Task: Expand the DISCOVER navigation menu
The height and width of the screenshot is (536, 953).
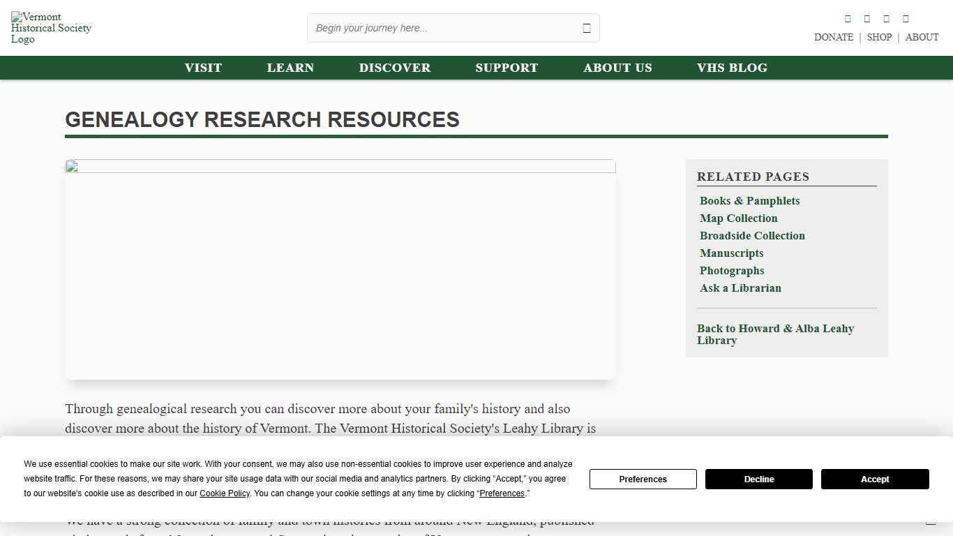Action: pyautogui.click(x=395, y=68)
